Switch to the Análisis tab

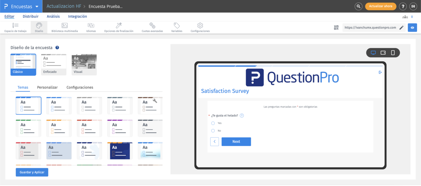pyautogui.click(x=53, y=16)
